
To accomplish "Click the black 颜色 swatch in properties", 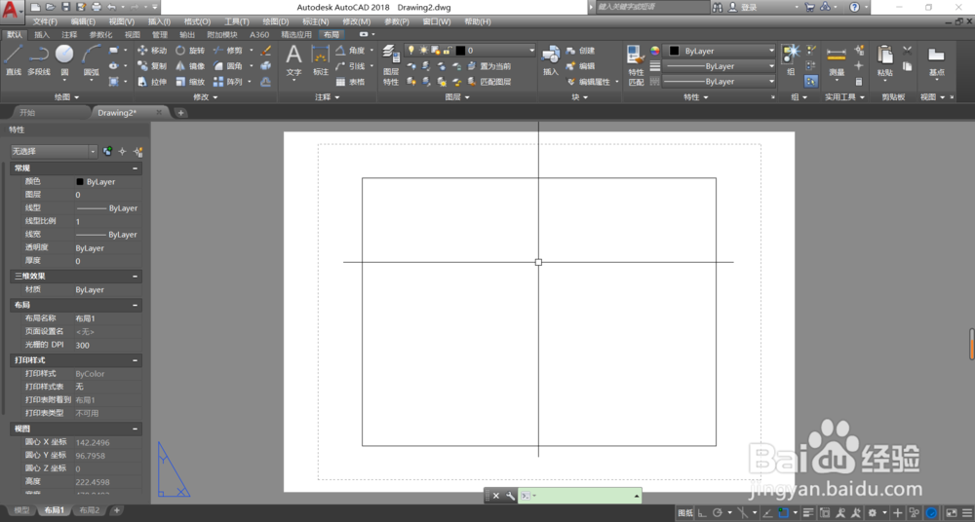I will (x=80, y=182).
